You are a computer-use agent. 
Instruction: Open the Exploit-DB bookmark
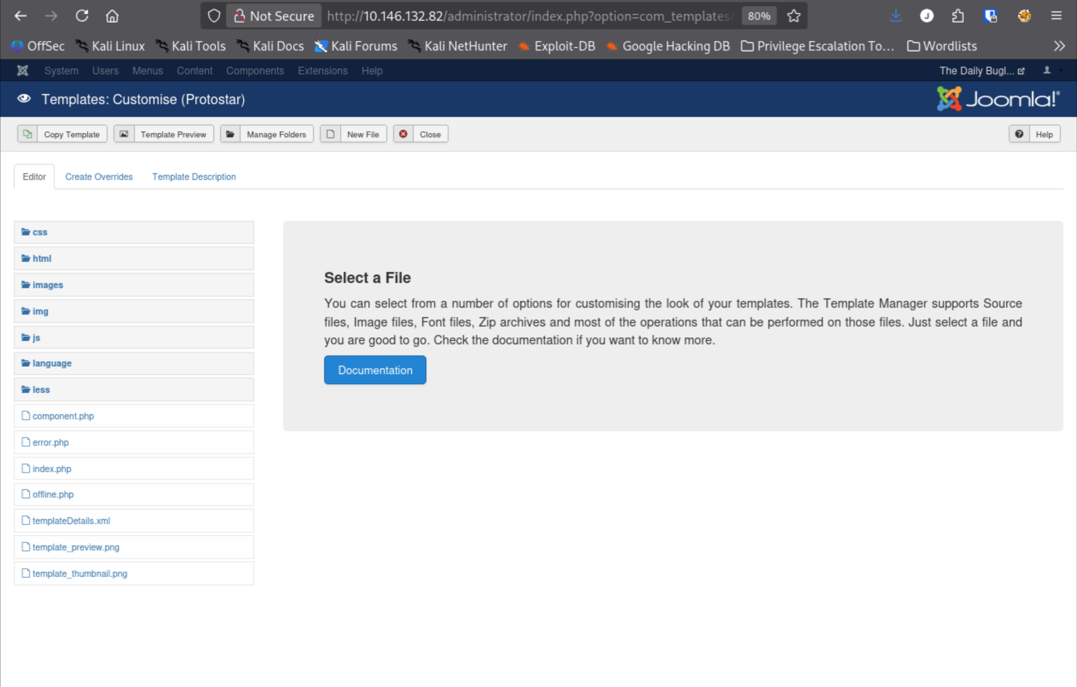click(557, 46)
